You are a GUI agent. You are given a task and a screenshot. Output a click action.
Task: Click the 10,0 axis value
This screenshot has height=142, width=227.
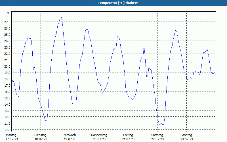tap(7, 130)
